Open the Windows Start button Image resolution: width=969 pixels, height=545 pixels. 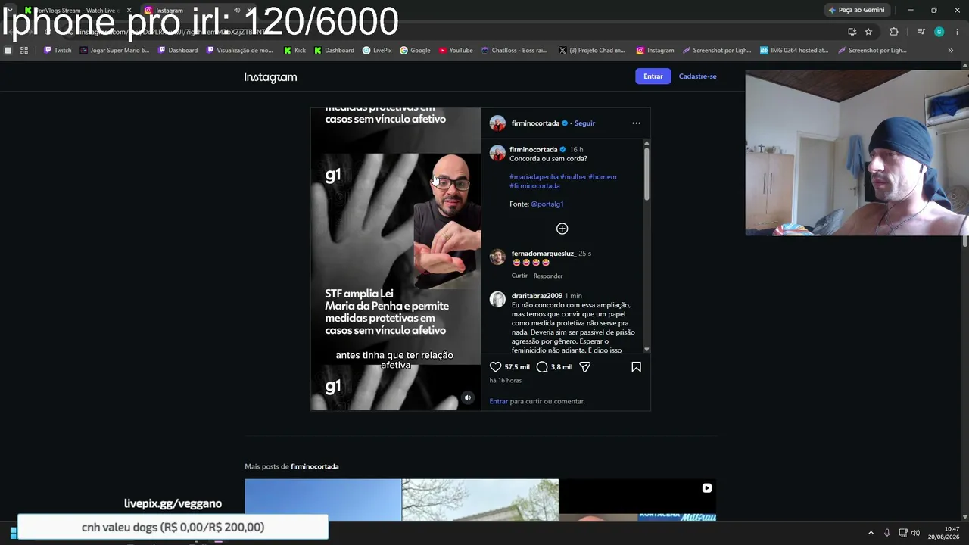13,533
